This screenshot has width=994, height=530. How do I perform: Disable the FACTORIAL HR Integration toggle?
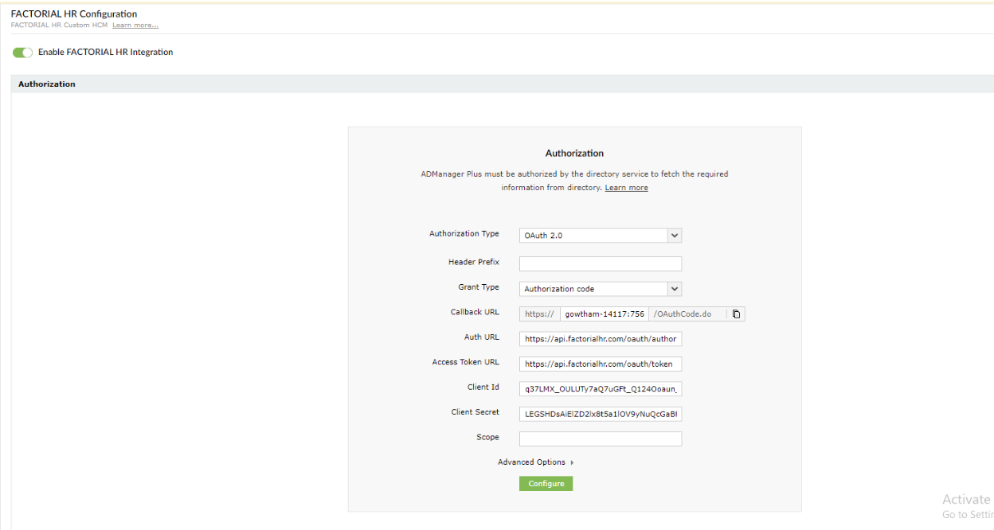click(22, 53)
